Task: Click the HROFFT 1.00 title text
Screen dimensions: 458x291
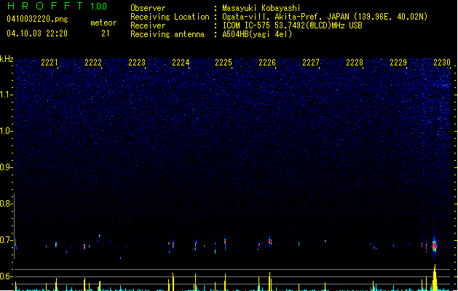Action: tap(57, 6)
